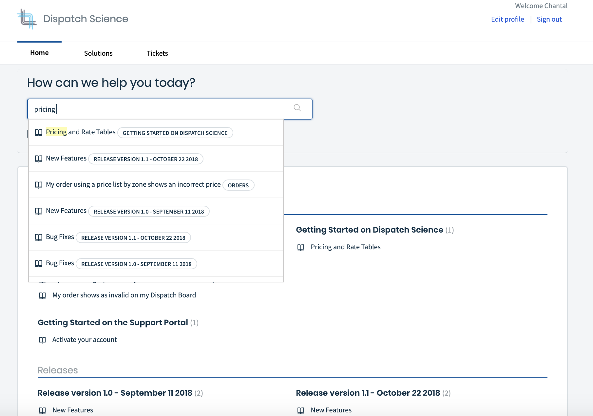Click the ORDERS tag in suggestions
Viewport: 593px width, 416px height.
[x=239, y=185]
